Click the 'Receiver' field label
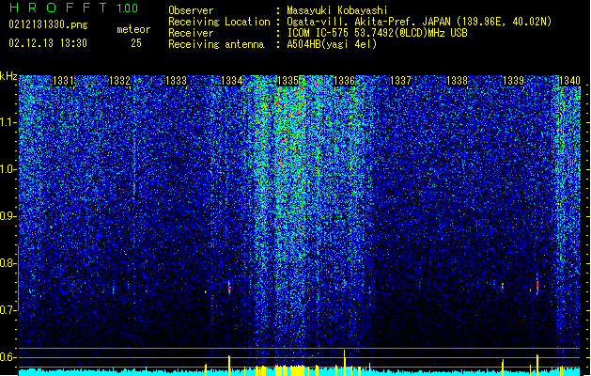This screenshot has height=376, width=591. click(191, 33)
